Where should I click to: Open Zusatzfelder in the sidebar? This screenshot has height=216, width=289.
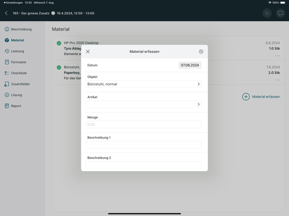(x=17, y=84)
